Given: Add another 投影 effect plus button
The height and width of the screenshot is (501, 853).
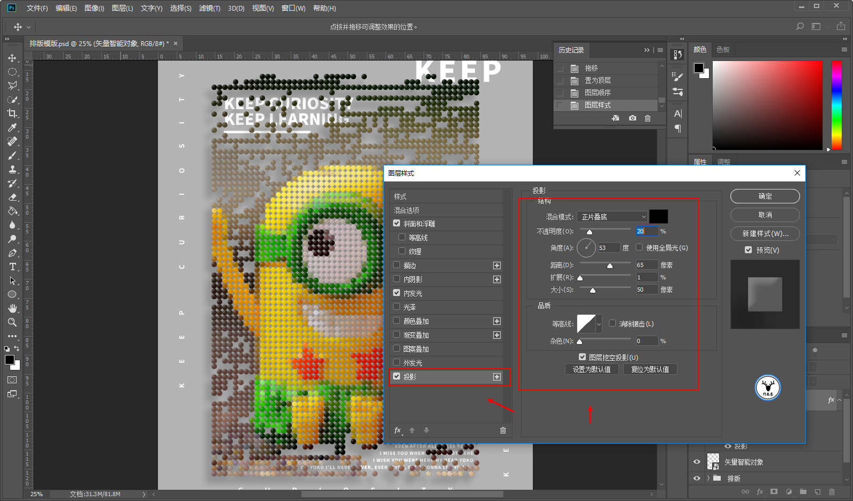Looking at the screenshot, I should (x=497, y=377).
